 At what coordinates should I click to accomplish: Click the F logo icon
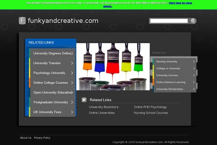point(22,21)
